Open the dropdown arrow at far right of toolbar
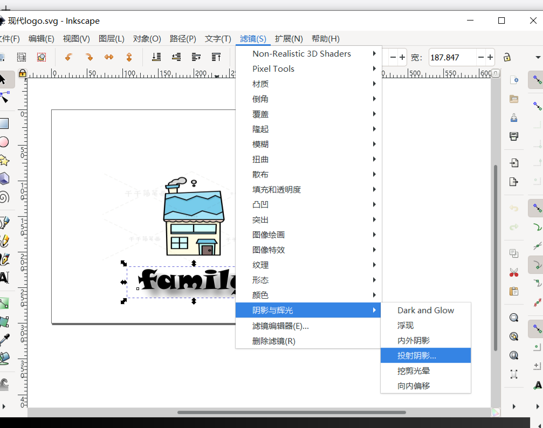Screen dimensions: 543x428 pyautogui.click(x=538, y=57)
